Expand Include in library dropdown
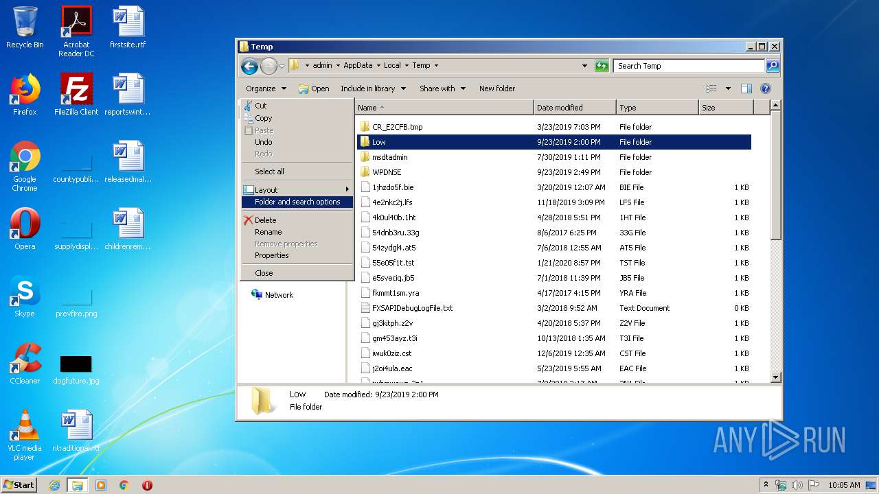 (x=373, y=89)
